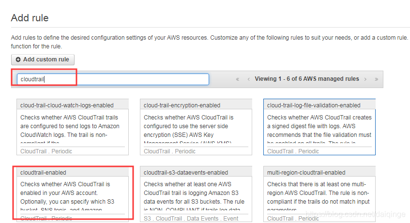This screenshot has width=410, height=223.
Task: Click description about logging Amazon S3 data events
Action: click(x=194, y=195)
